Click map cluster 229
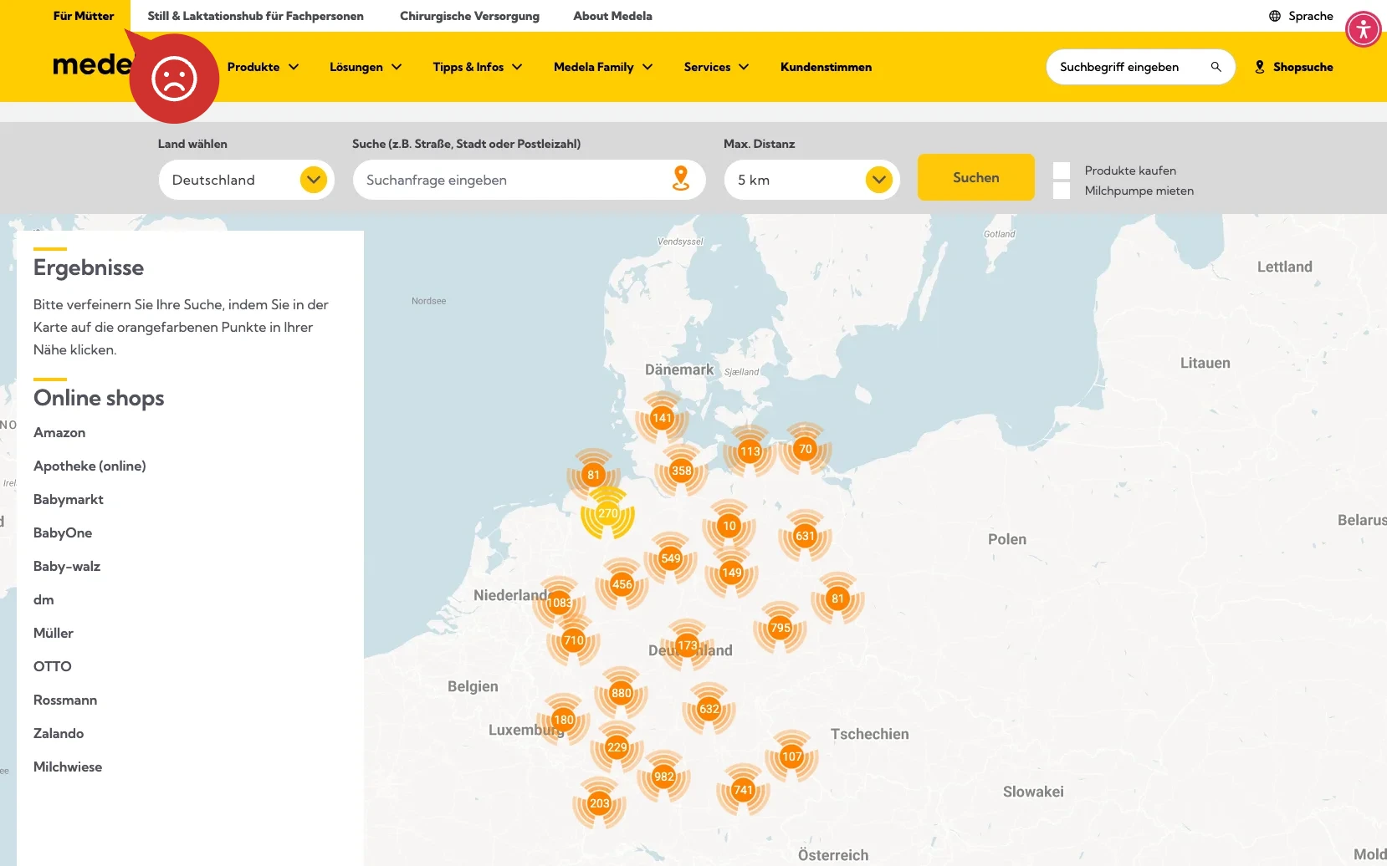 pos(617,747)
